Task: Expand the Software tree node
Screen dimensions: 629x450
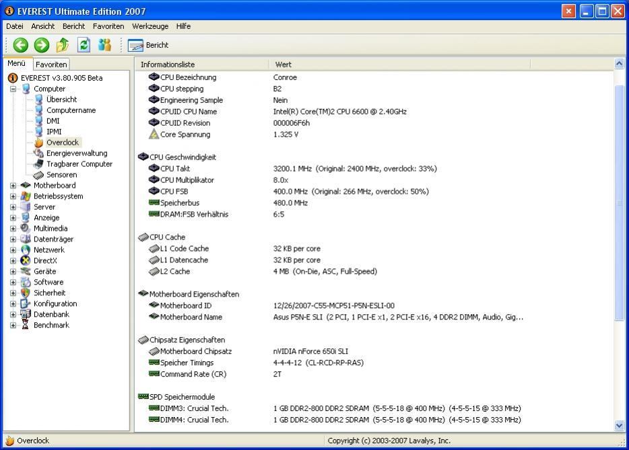Action: point(13,283)
